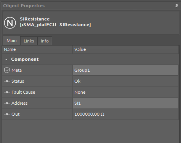
Task: Click the slot icon next to Fault Cause
Action: click(7, 92)
